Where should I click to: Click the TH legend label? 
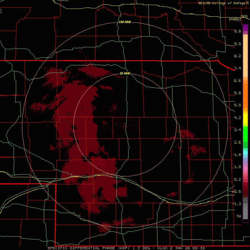[239, 216]
